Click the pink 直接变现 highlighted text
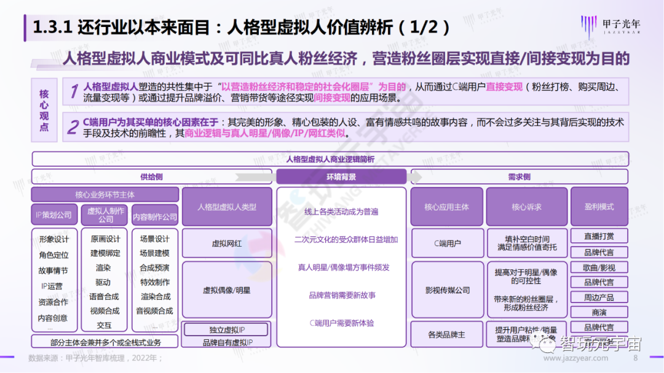 pos(504,87)
